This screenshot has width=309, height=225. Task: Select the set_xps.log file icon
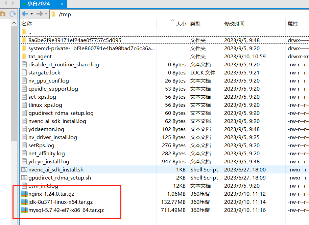click(x=24, y=97)
